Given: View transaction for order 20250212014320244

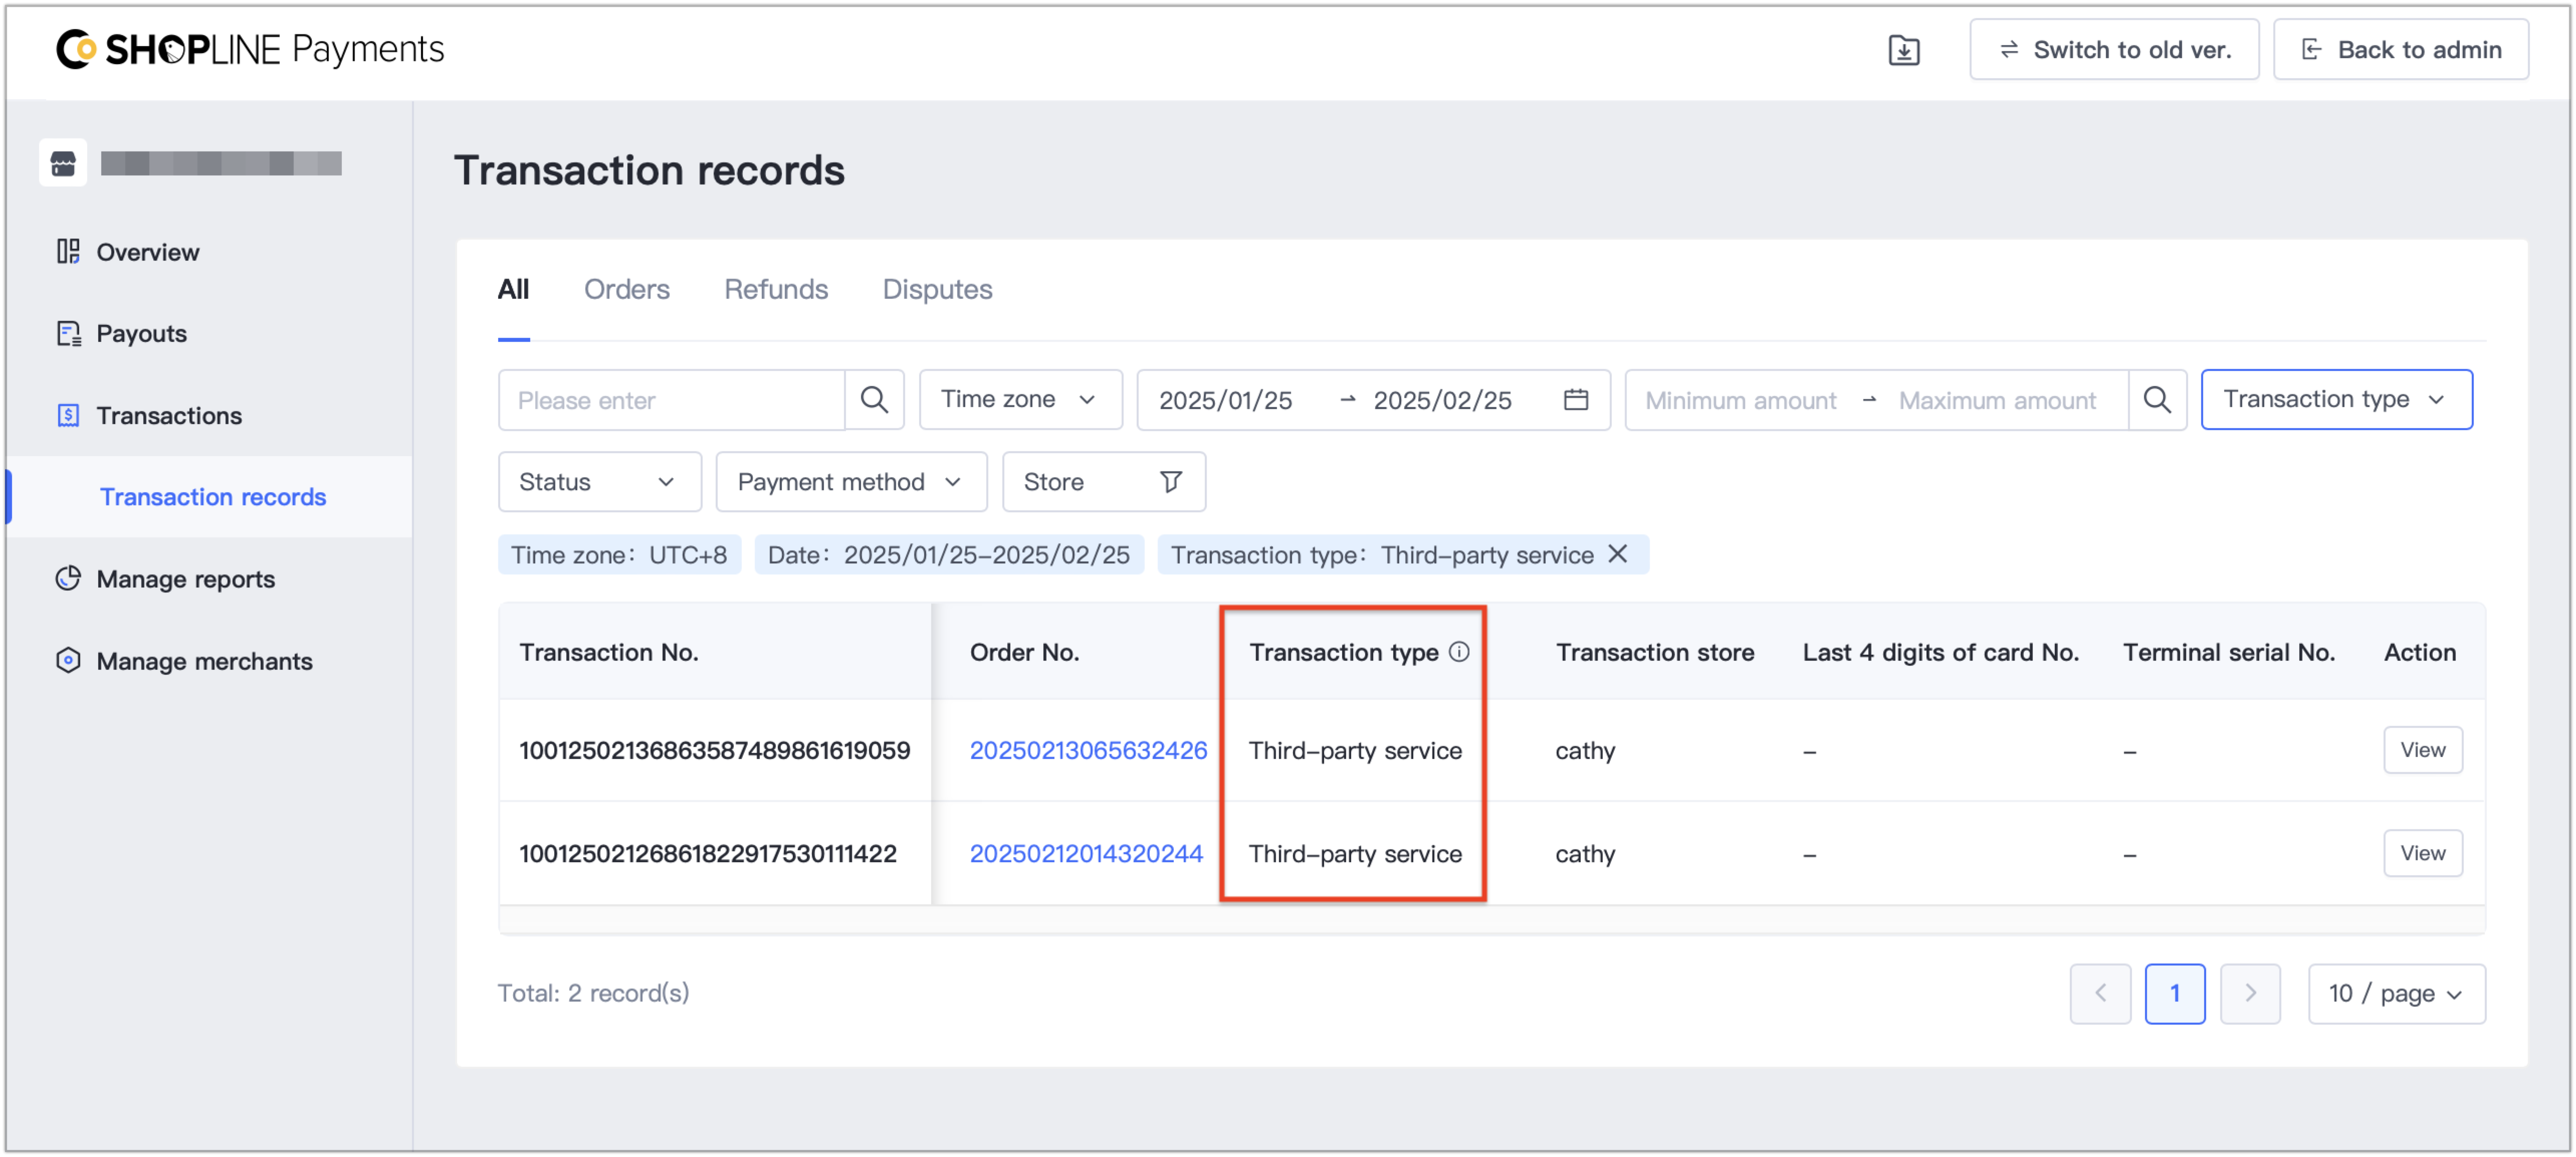Looking at the screenshot, I should 2423,854.
